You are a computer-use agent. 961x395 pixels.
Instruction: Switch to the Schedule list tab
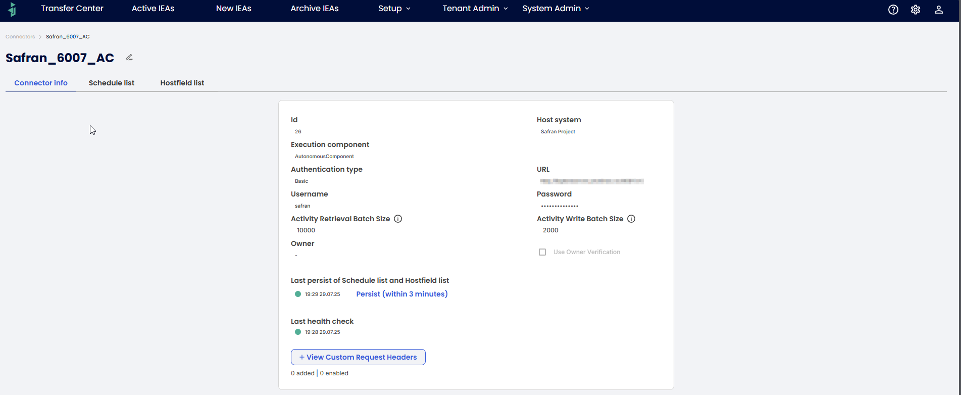(112, 83)
